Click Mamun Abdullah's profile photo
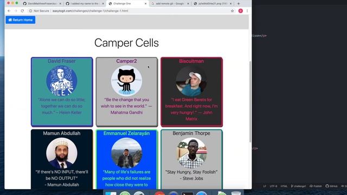Image resolution: width=347 pixels, height=195 pixels. tap(62, 153)
